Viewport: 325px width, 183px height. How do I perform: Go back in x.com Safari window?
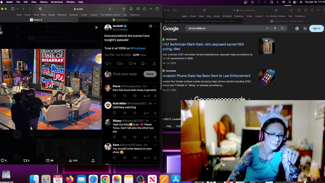click(23, 9)
